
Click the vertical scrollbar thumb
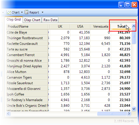pos(134,36)
